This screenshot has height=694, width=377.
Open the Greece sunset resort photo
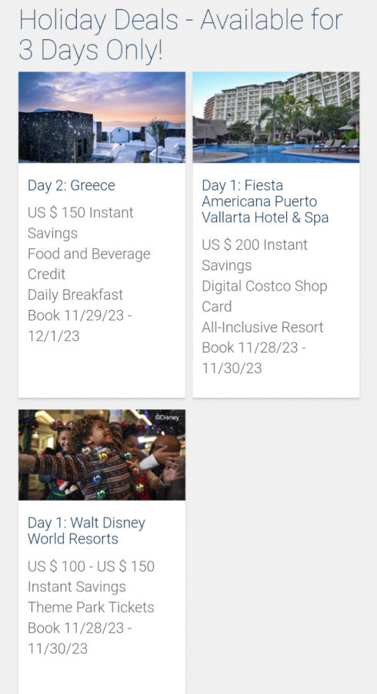(x=102, y=117)
